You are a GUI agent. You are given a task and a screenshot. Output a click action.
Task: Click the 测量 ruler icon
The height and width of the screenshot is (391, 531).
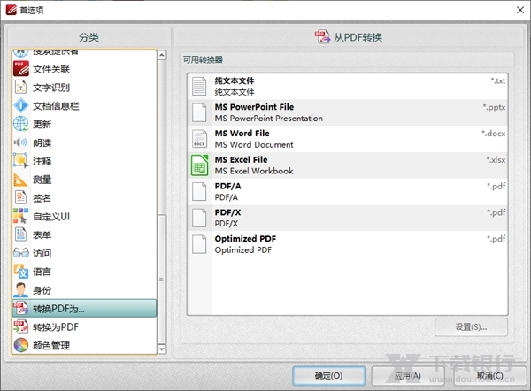click(x=20, y=180)
